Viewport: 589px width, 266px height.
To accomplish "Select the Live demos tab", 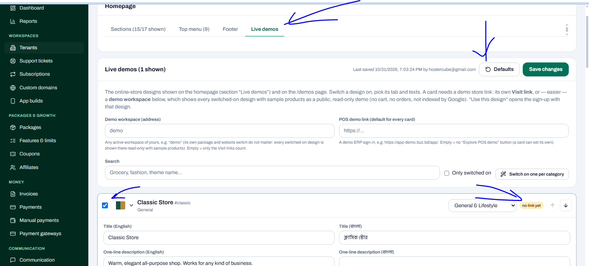I will [265, 29].
